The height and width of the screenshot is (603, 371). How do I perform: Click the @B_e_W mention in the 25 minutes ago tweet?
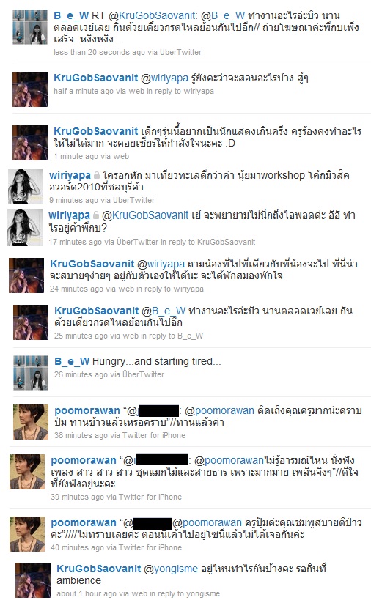pyautogui.click(x=164, y=311)
